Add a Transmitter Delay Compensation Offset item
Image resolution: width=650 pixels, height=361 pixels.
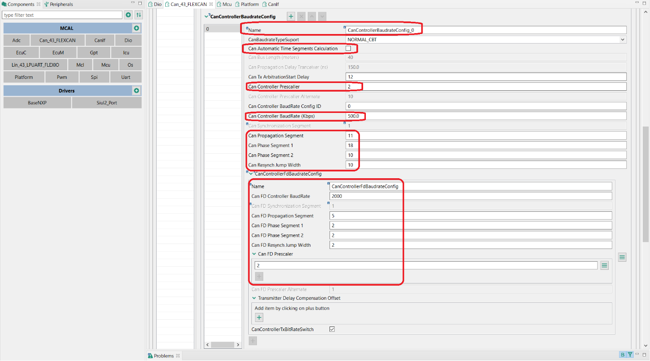coord(259,317)
